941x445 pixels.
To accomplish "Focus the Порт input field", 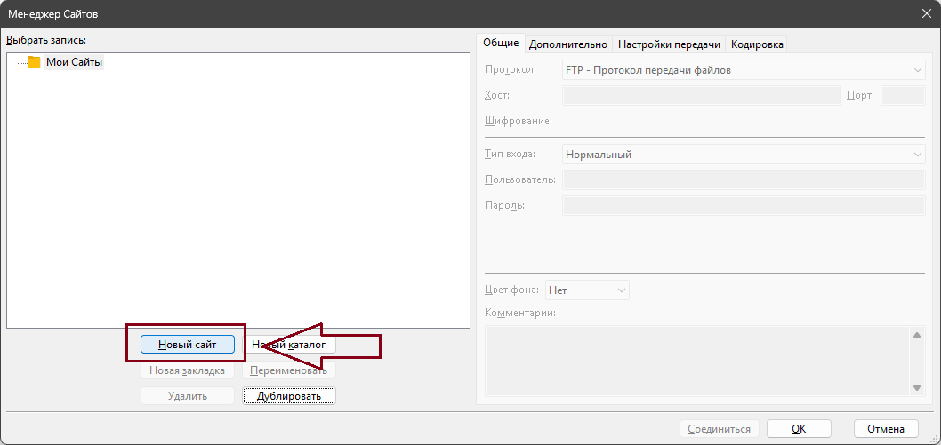I will point(902,96).
